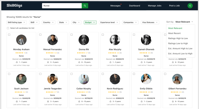199x109 pixels.
Task: Click Kevin Rodriguez's profile photo
Action: point(115,79)
